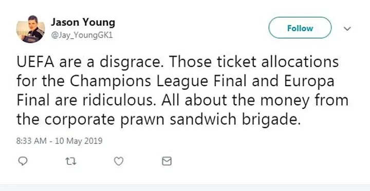The image size is (370, 191).
Task: Click the word Europa in the tweet
Action: tap(309, 82)
